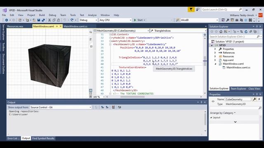Viewport: 264px width, 148px height.
Task: Switch to the Resources.resx tab
Action: pyautogui.click(x=15, y=26)
